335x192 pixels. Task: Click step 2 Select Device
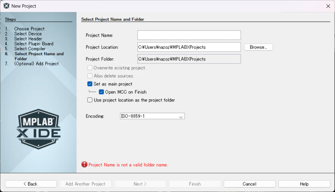[x=28, y=34]
